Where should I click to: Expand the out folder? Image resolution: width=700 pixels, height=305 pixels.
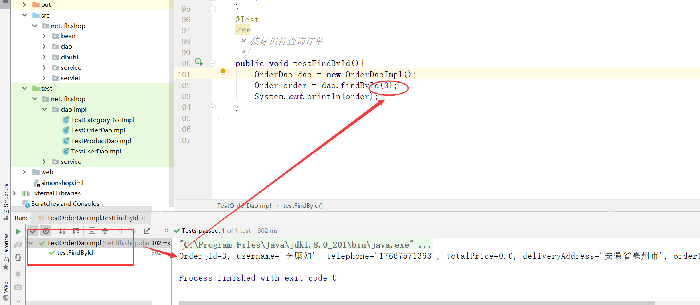click(24, 4)
